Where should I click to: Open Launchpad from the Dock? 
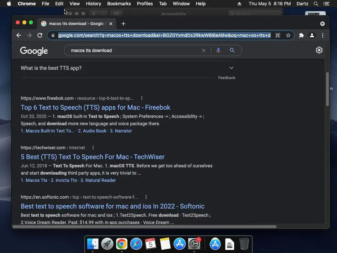[107, 244]
